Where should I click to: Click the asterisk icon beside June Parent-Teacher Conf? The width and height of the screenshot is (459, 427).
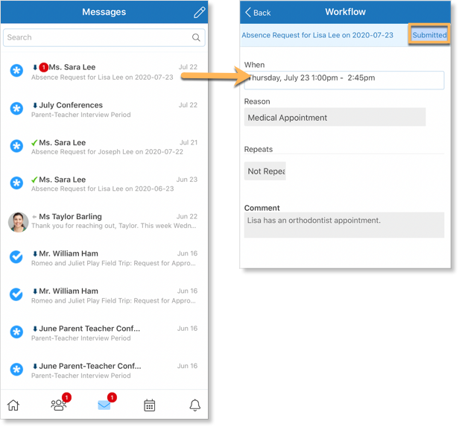coord(16,370)
